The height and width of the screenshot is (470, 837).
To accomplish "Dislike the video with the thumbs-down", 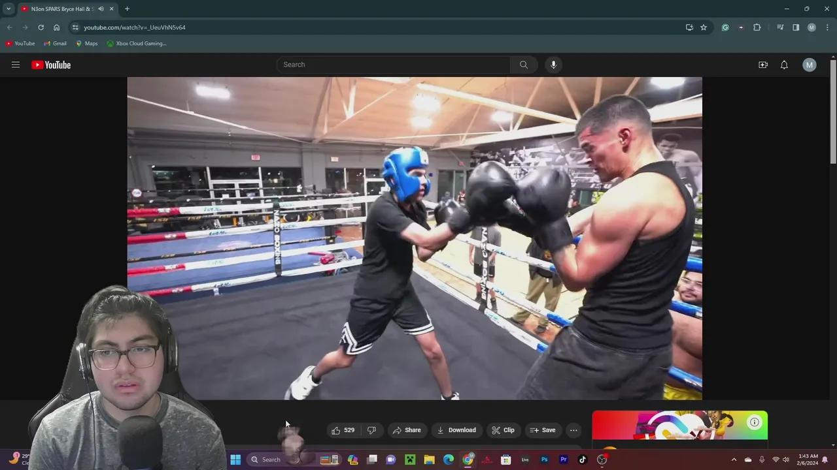I will pyautogui.click(x=371, y=430).
